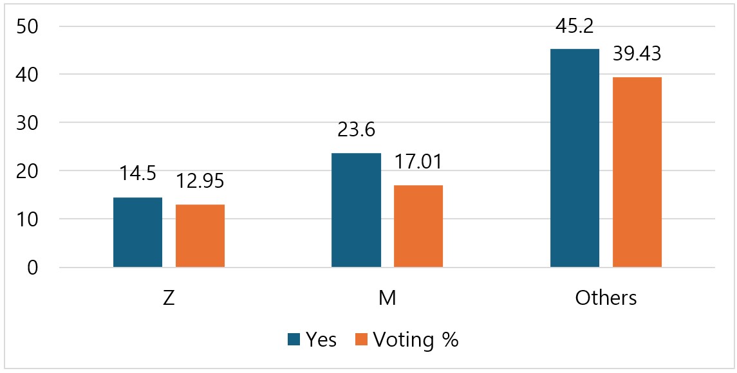Click the blue Z bar

click(138, 233)
